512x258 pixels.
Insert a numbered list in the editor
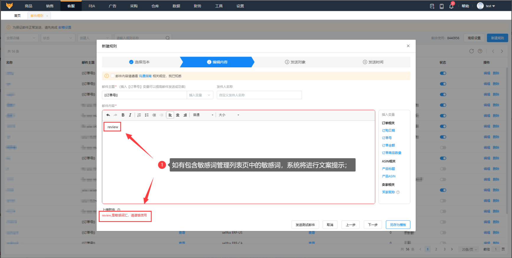[139, 115]
